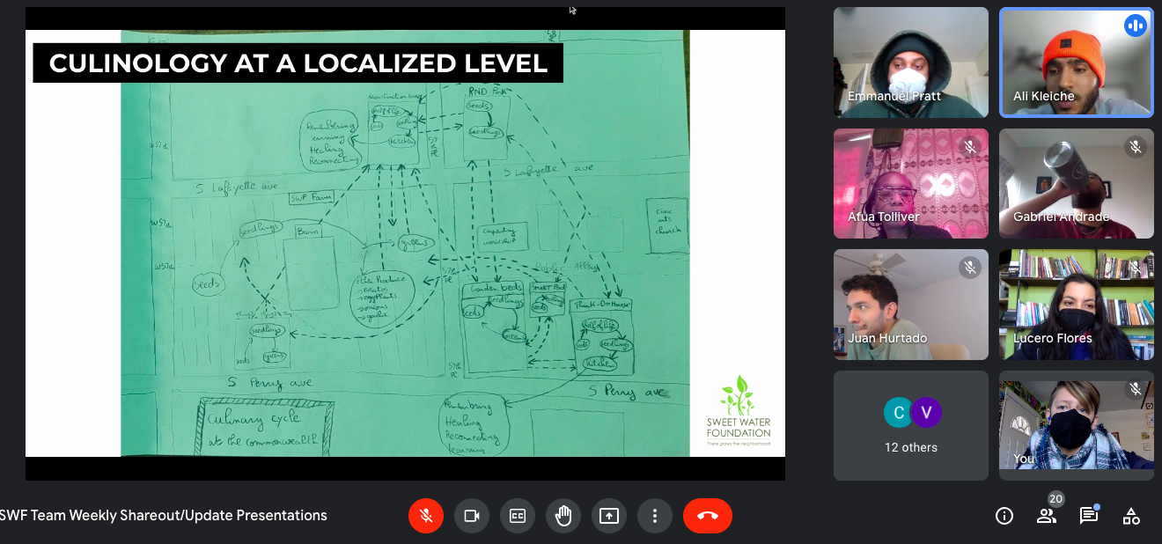Open meeting details info icon
The width and height of the screenshot is (1162, 544).
tap(1004, 516)
